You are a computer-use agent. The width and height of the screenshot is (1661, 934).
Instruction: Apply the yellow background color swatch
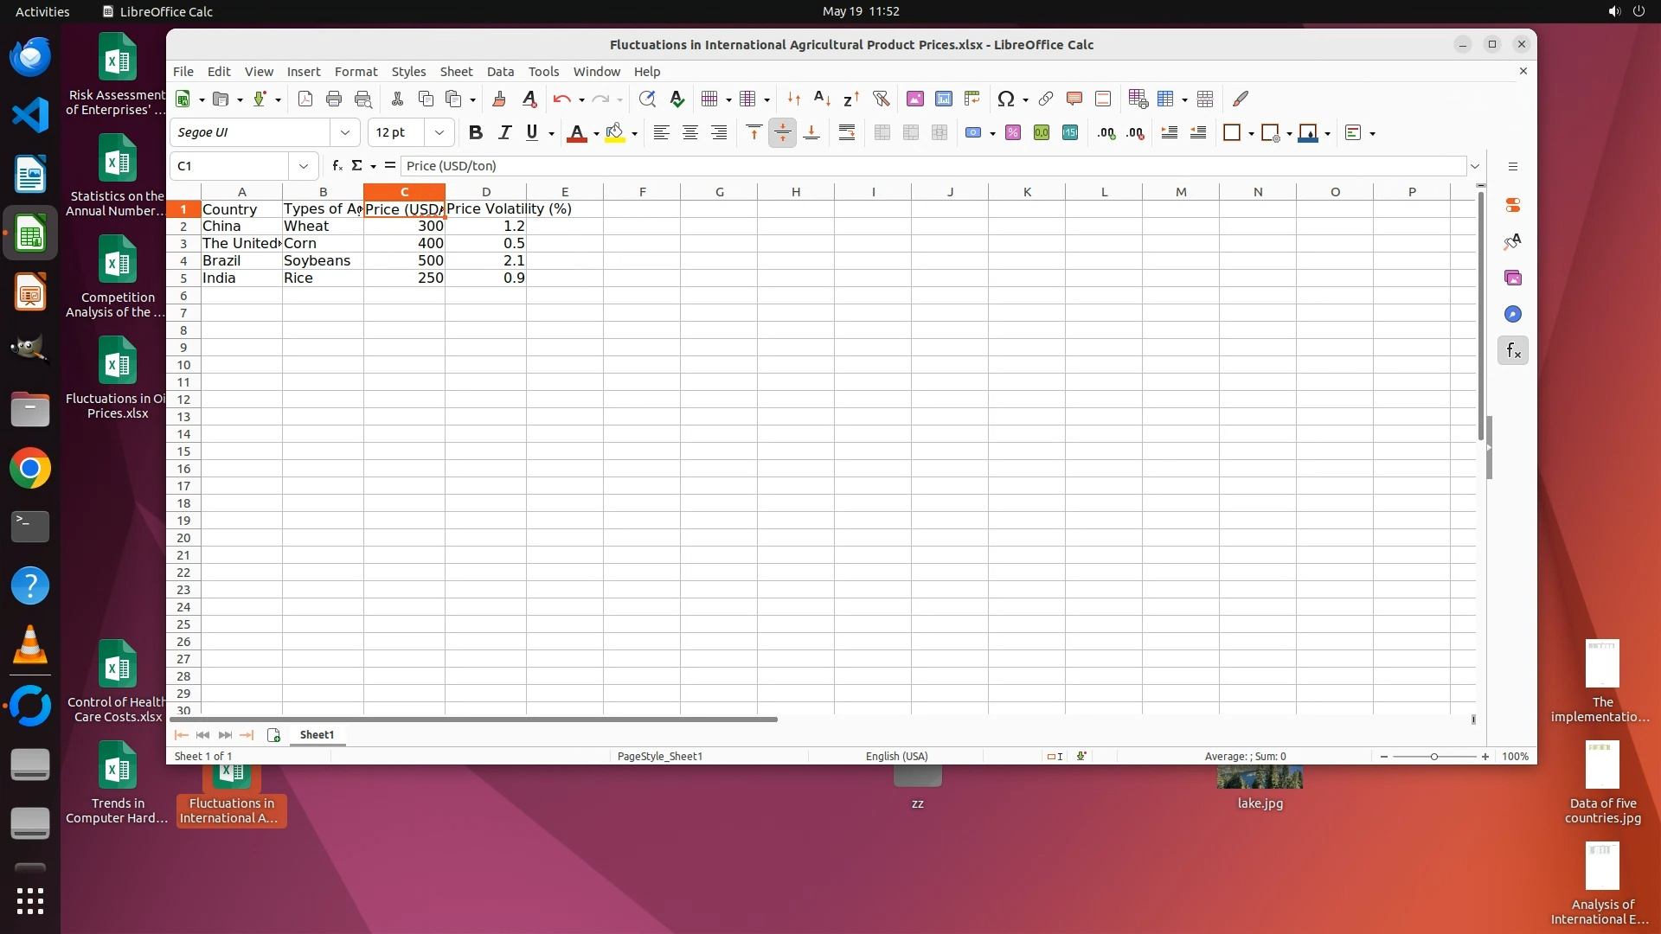[614, 132]
